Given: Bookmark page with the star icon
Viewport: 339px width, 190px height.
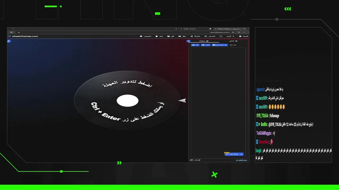Looking at the screenshot, I should coord(19,32).
